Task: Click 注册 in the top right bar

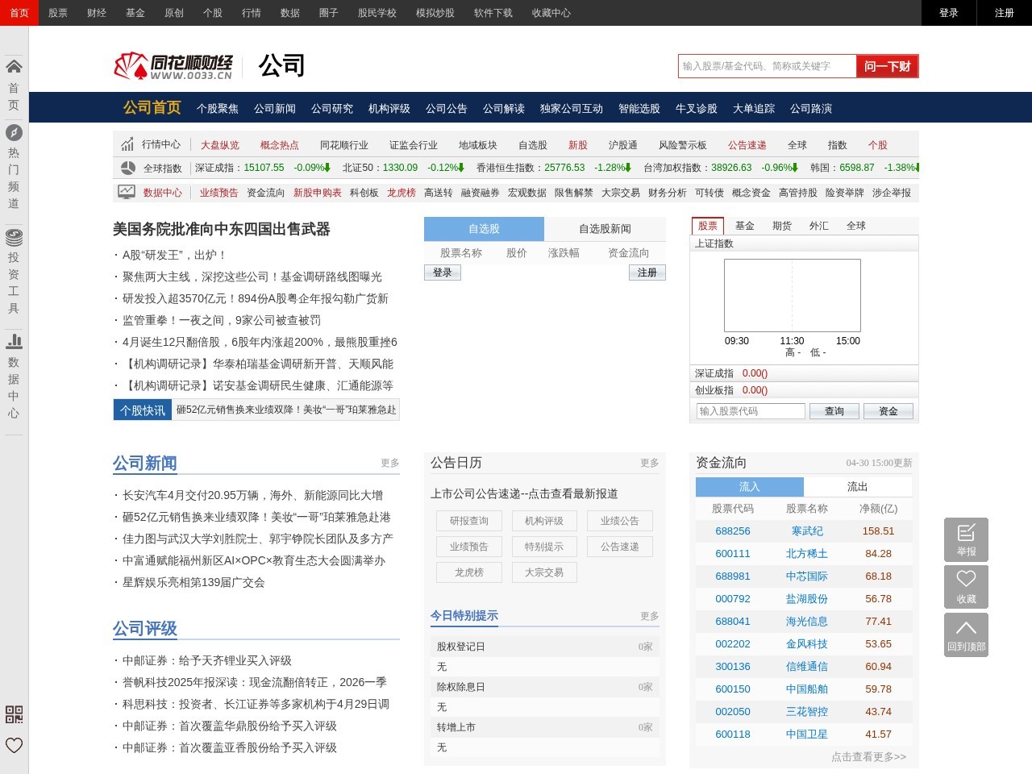Action: click(1005, 13)
